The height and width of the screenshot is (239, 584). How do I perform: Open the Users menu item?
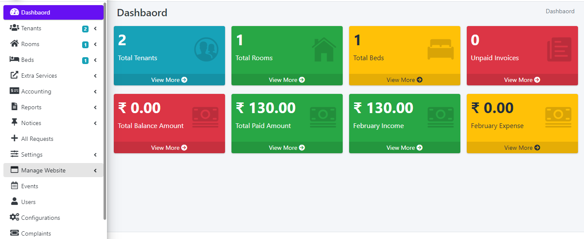(28, 202)
